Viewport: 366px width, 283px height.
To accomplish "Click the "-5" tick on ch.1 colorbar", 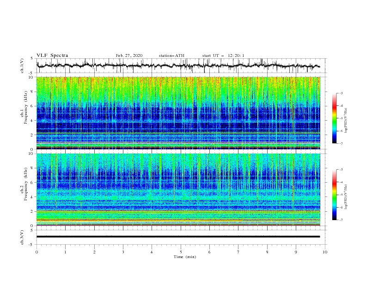I will click(x=341, y=118).
